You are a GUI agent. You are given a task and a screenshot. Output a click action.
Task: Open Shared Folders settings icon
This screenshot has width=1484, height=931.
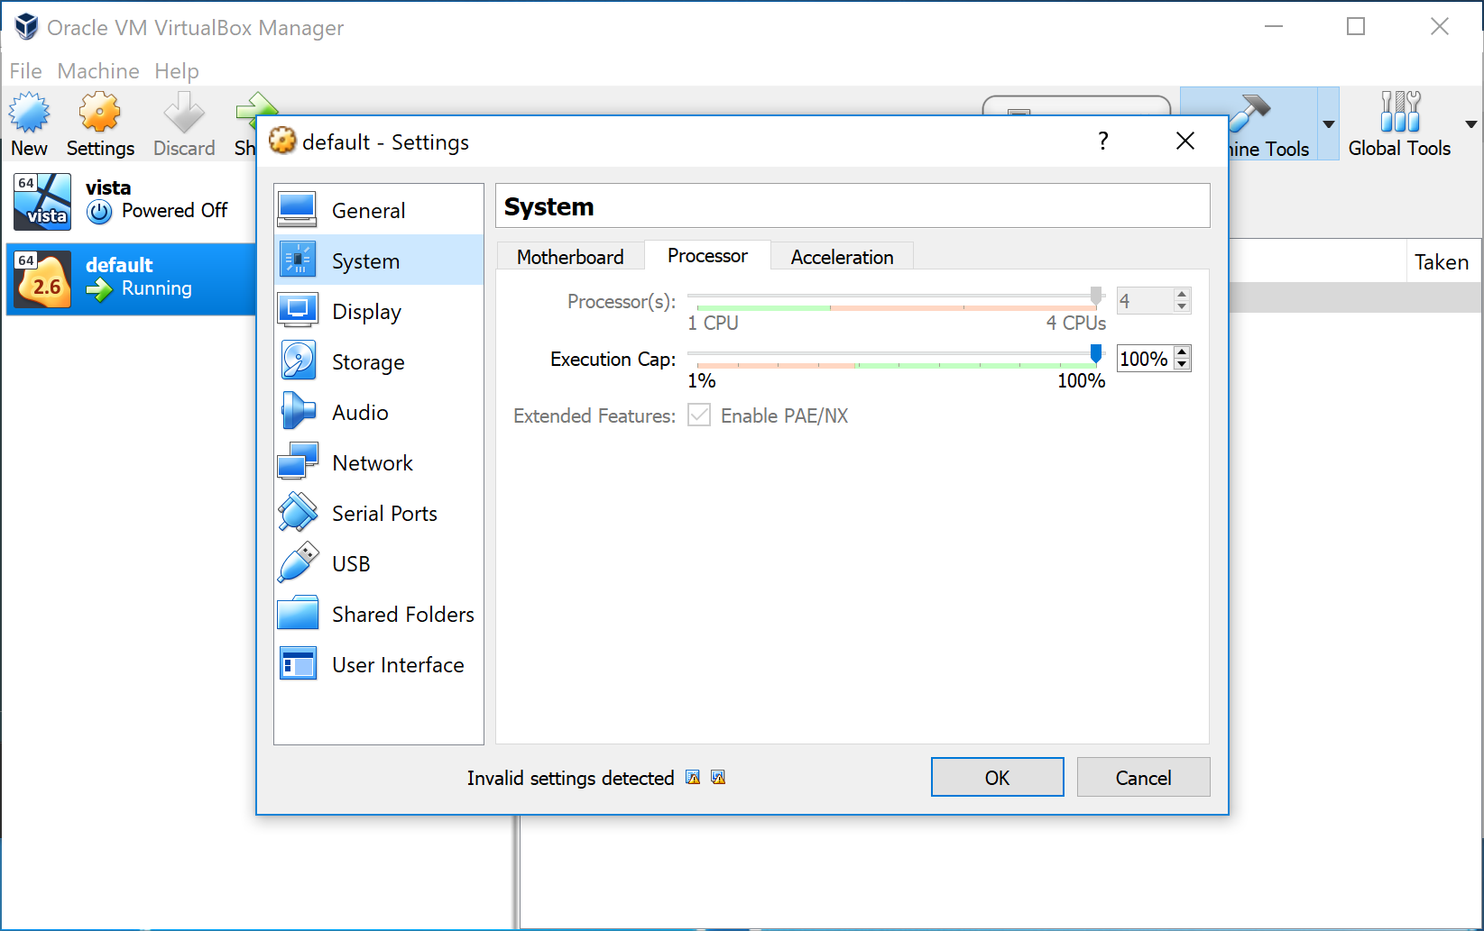click(298, 614)
